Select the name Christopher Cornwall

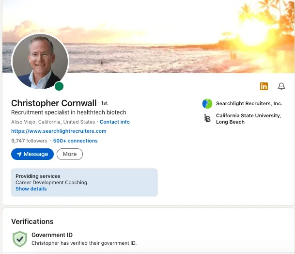(54, 103)
